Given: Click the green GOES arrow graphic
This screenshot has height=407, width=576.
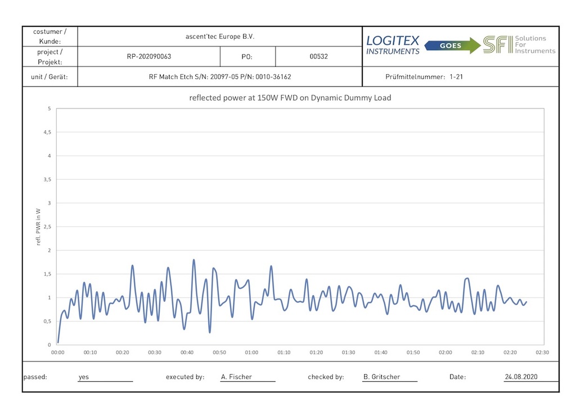Looking at the screenshot, I should 452,46.
